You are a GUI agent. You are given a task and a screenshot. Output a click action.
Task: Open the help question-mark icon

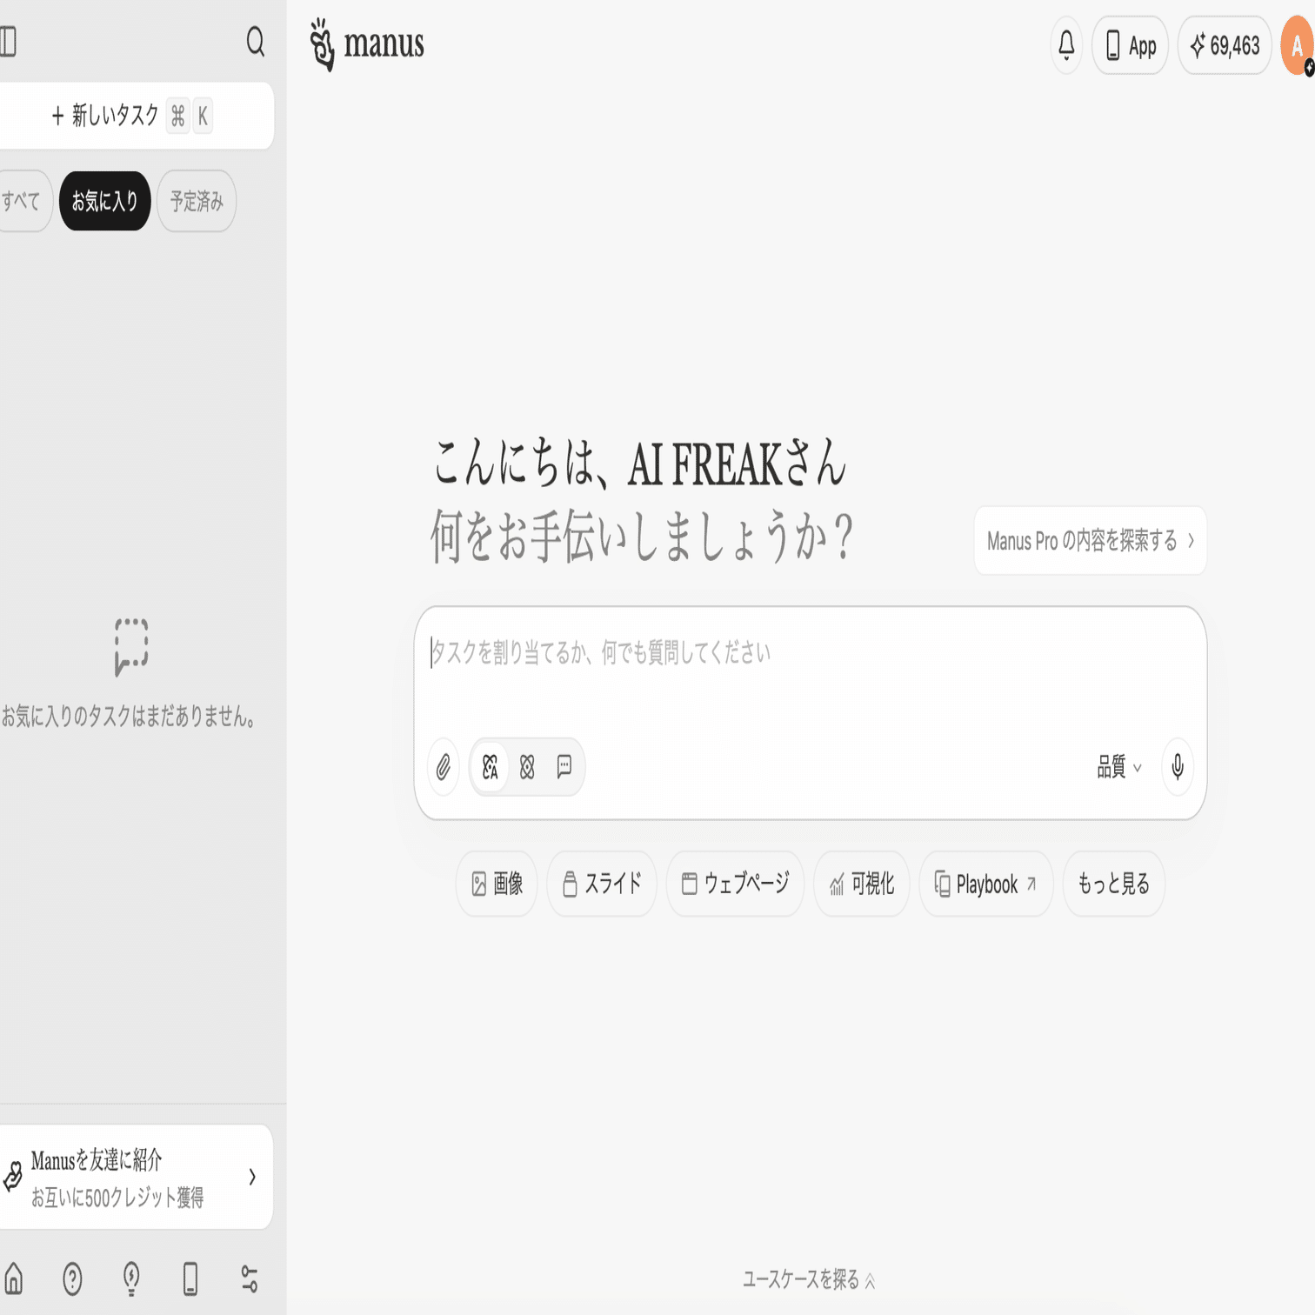(72, 1278)
